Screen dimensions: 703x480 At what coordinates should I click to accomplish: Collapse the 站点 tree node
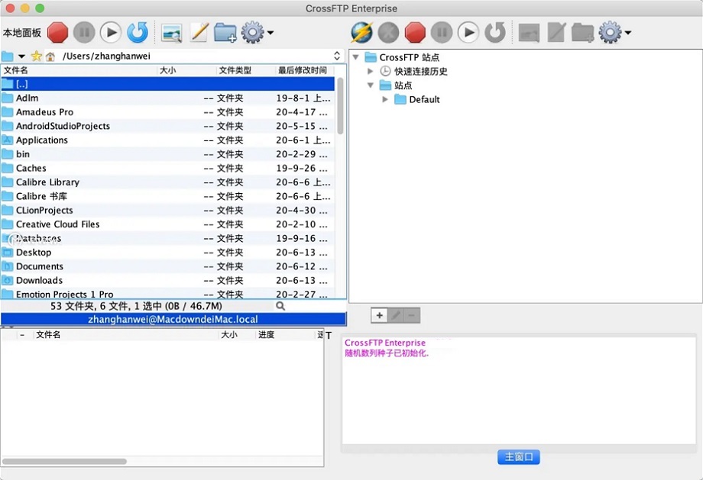(x=371, y=85)
